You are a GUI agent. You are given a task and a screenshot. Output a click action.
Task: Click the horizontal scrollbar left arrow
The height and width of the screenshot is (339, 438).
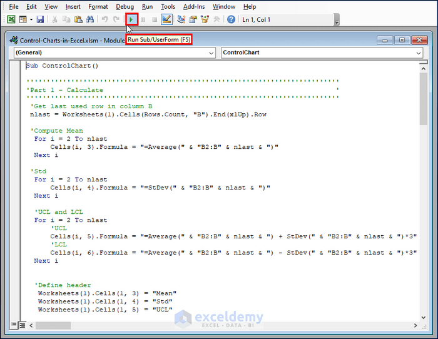(31, 325)
